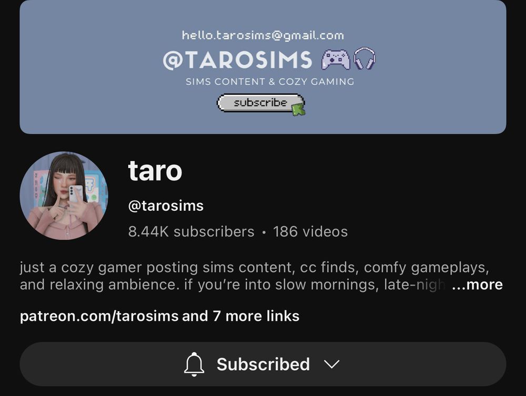Click the pixel headphones icon

(365, 58)
